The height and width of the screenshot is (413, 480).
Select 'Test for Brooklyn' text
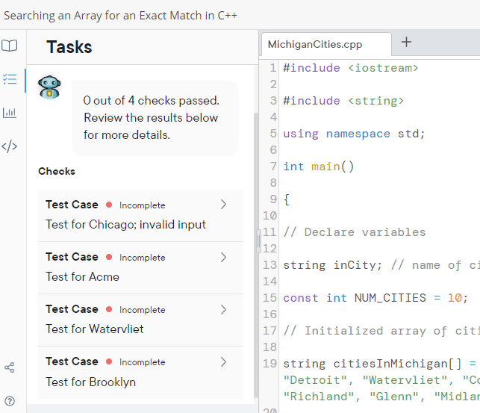coord(90,382)
